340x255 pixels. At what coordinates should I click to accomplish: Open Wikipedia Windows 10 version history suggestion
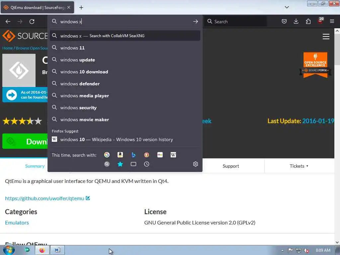point(125,139)
